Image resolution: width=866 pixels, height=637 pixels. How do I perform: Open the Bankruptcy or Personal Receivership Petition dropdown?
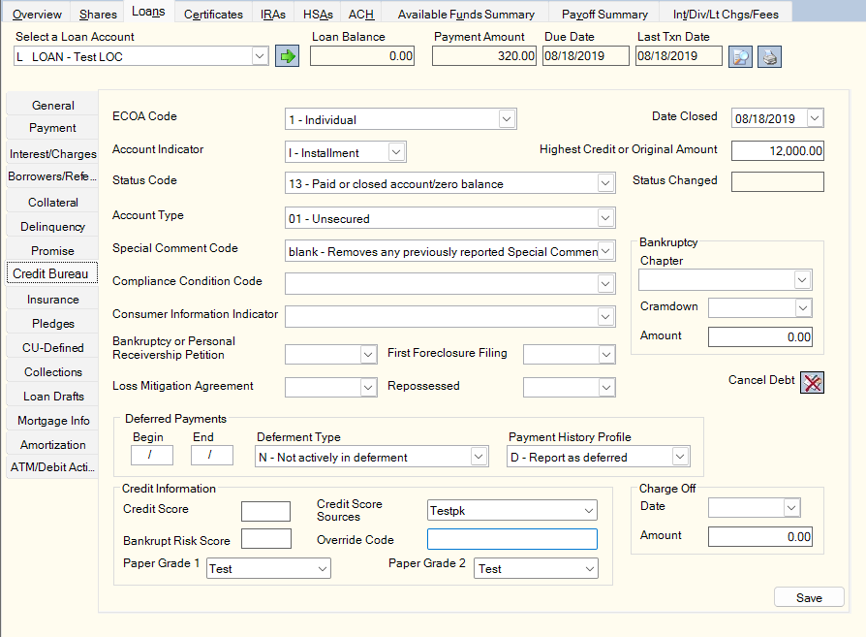[368, 355]
